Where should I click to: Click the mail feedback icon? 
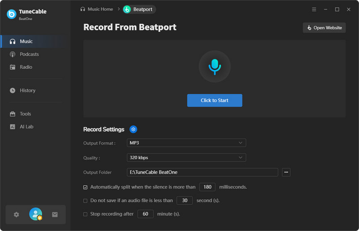[x=55, y=214]
